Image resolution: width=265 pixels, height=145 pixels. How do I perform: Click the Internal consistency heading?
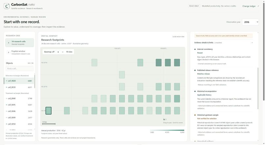[205, 49]
